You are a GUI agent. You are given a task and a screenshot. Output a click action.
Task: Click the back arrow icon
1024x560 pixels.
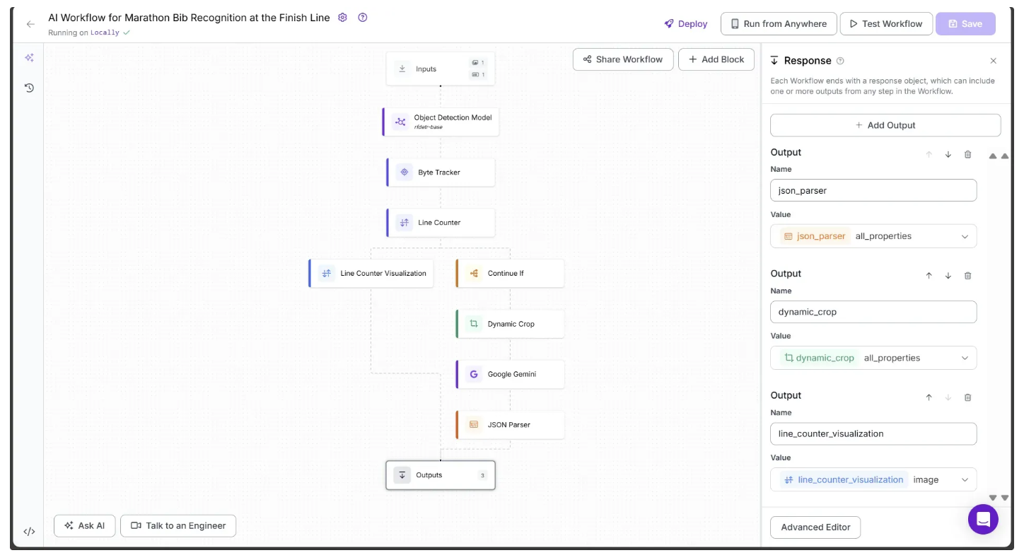click(30, 24)
